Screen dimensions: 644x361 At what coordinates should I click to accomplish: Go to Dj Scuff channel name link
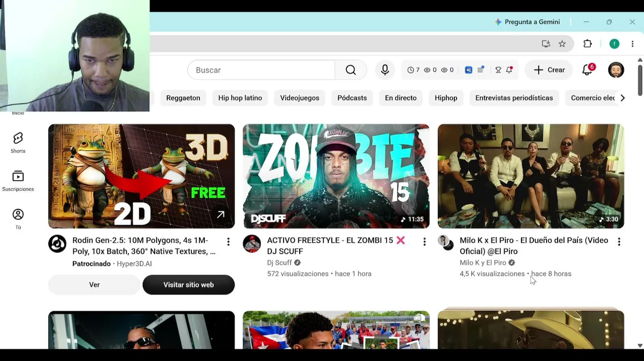(280, 263)
